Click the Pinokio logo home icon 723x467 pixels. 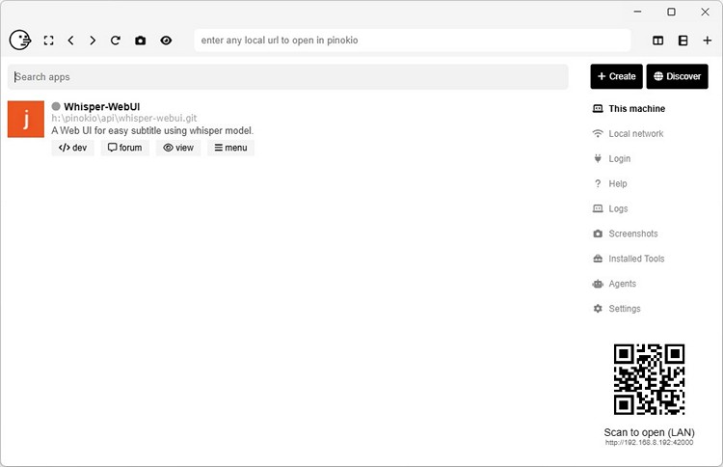coord(19,41)
